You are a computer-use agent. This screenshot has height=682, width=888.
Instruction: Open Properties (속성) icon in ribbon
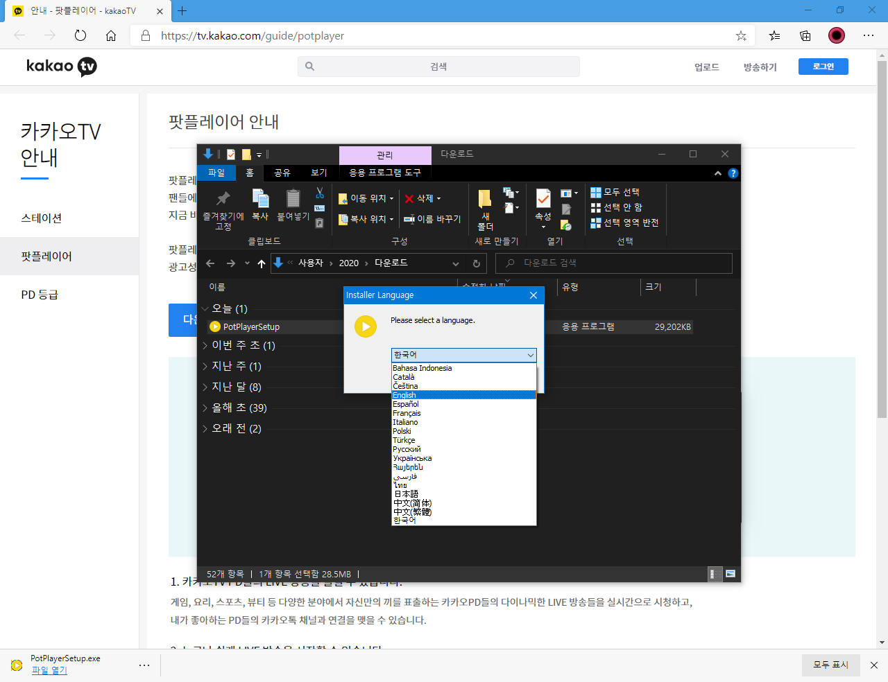pos(543,199)
